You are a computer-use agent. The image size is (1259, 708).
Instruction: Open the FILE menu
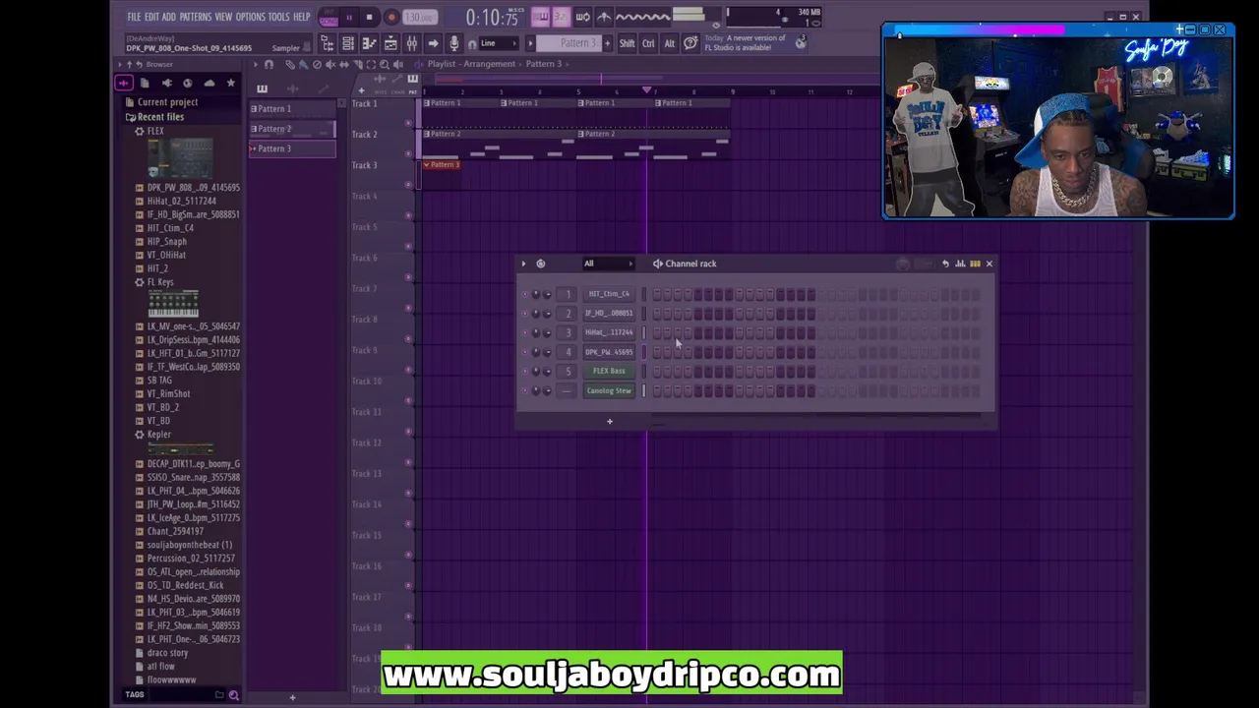pos(134,17)
